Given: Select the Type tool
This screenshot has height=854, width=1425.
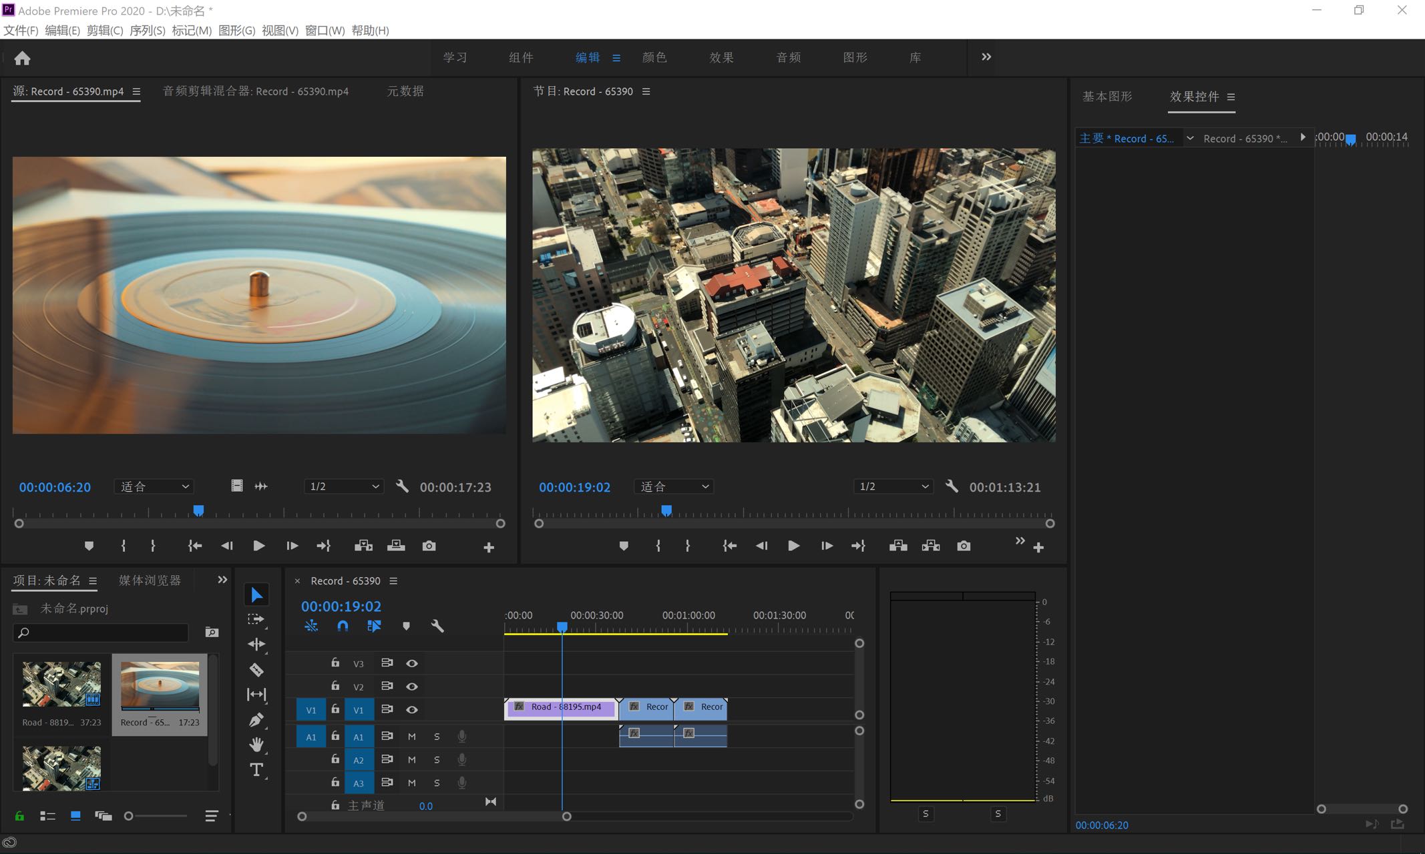Looking at the screenshot, I should (256, 770).
